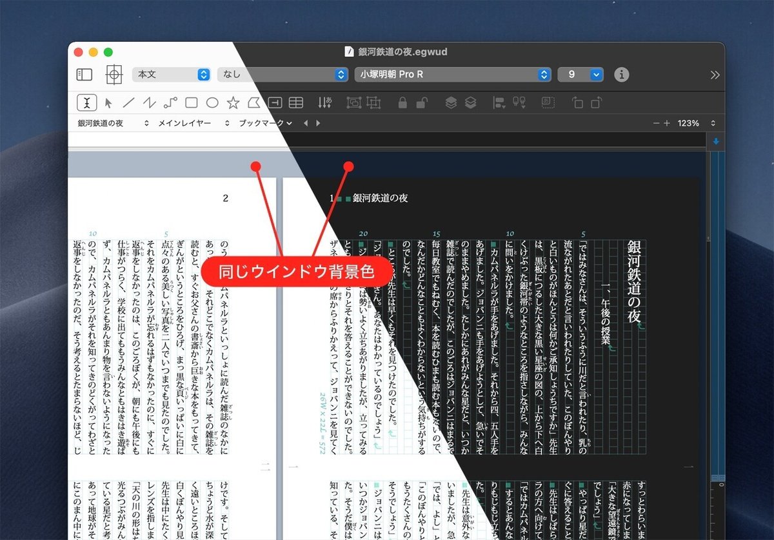Select the text frame tool
Screen dimensions: 774x540
(275, 103)
